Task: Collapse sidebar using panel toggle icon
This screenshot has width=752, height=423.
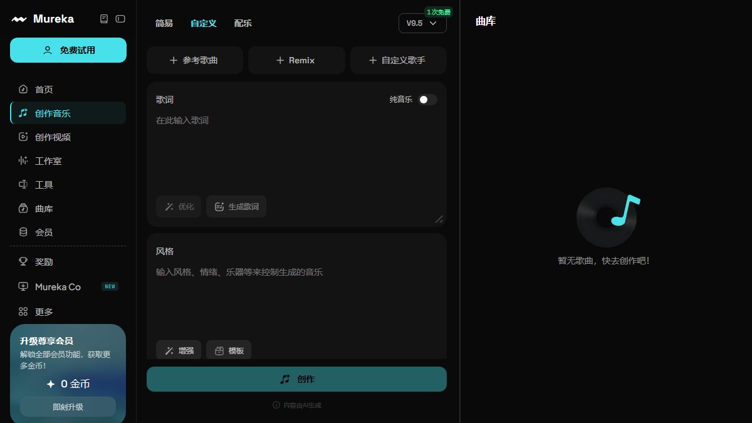Action: click(120, 19)
